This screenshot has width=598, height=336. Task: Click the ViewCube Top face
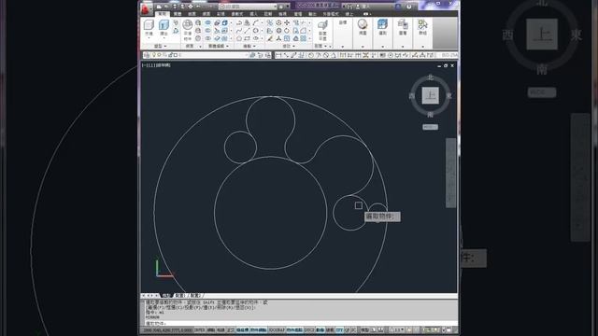430,95
